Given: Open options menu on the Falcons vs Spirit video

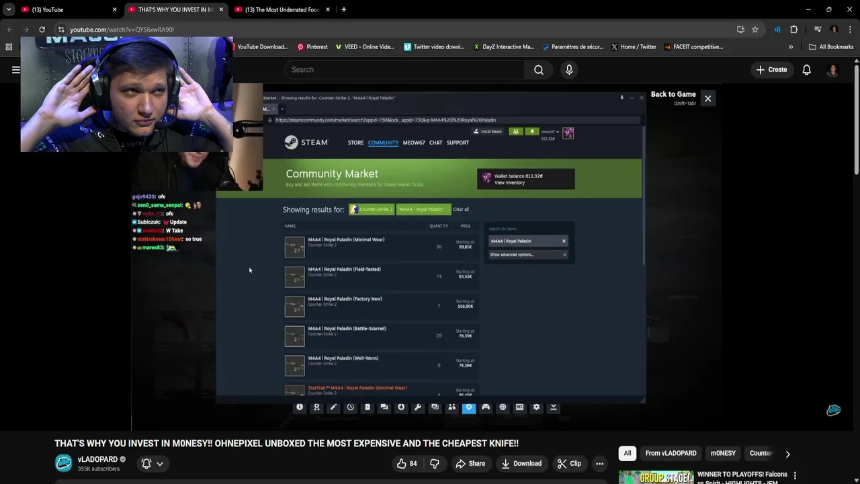Looking at the screenshot, I should coord(795,476).
